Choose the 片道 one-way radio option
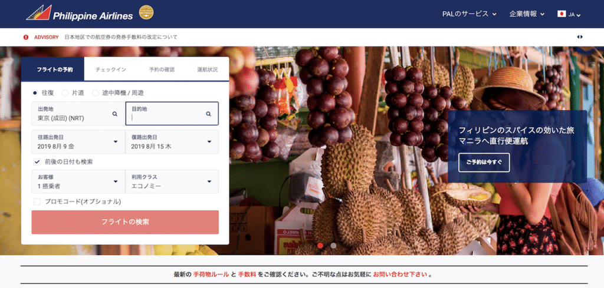604x288 pixels. 65,93
